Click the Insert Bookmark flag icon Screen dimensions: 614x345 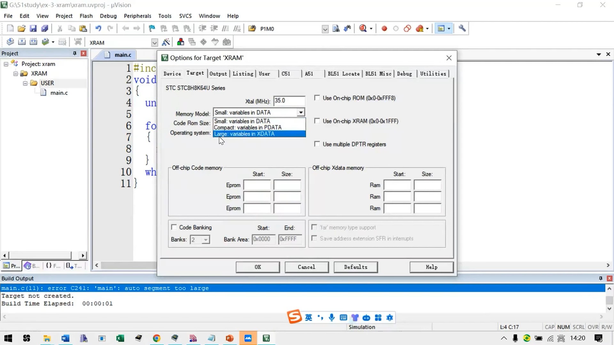[152, 29]
